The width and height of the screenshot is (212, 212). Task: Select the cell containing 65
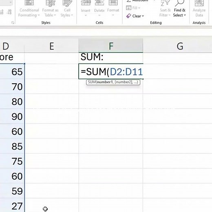(x=12, y=72)
